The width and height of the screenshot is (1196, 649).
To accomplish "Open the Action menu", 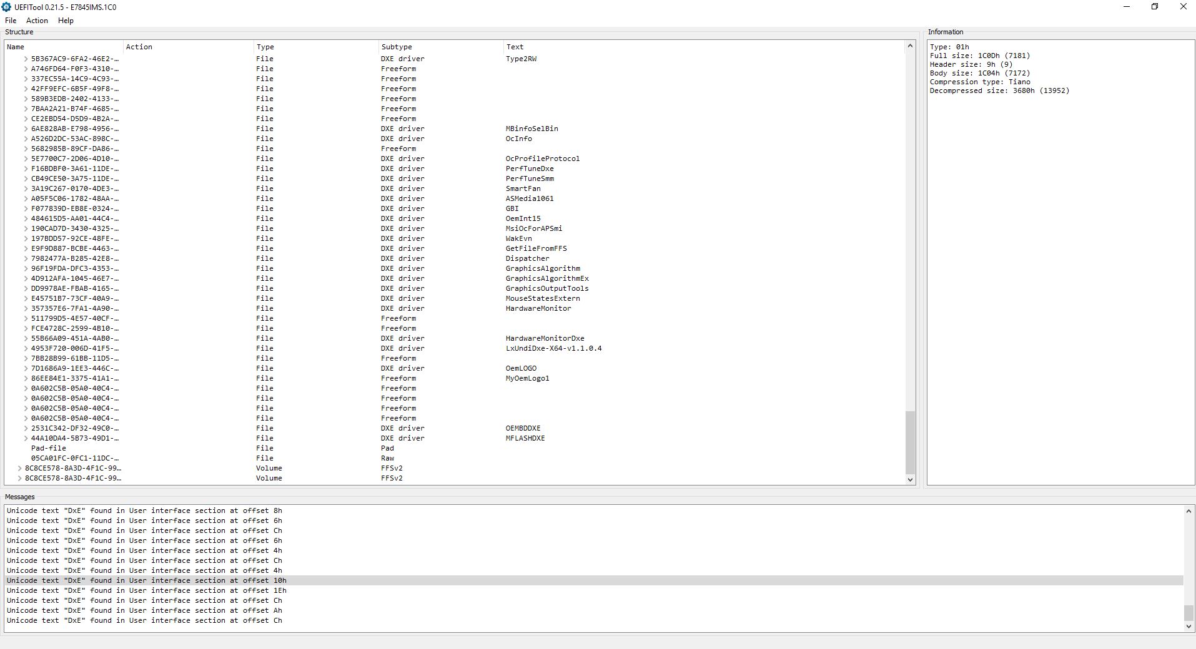I will click(37, 21).
